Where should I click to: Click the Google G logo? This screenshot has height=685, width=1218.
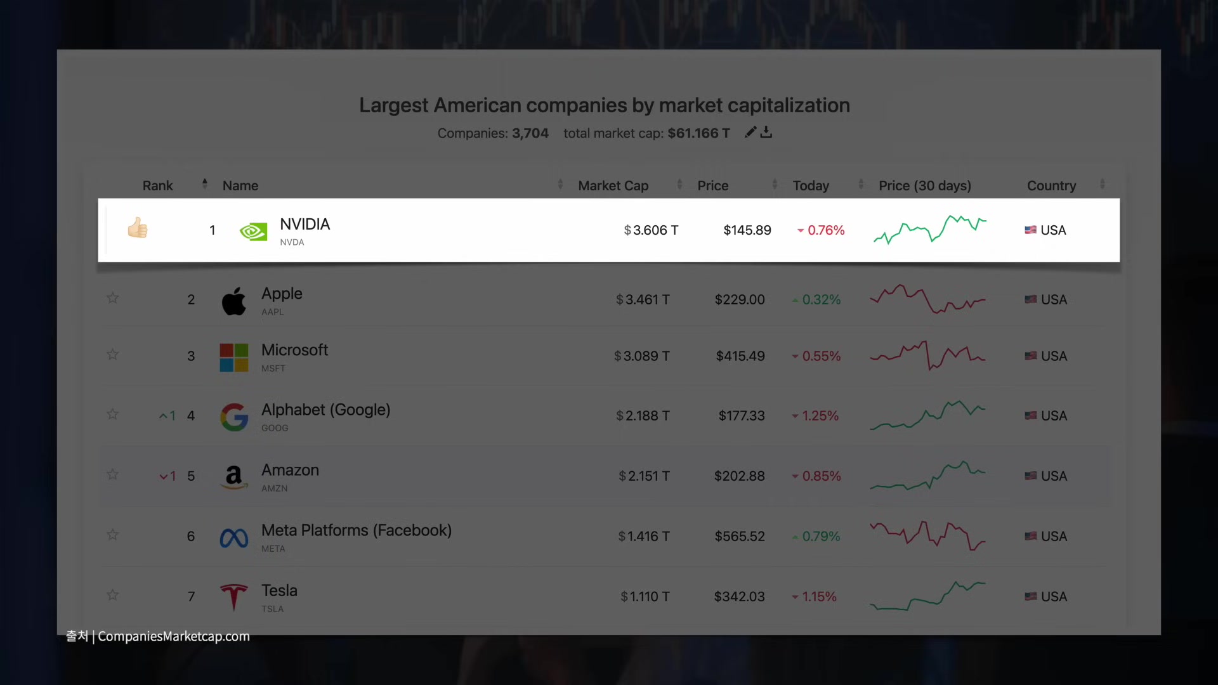pos(233,417)
